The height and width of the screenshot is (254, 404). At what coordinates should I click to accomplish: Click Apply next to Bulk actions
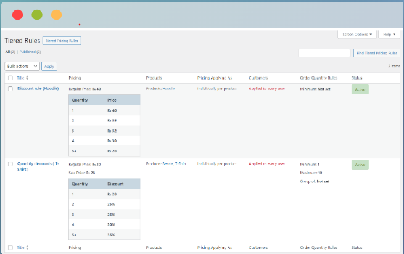point(49,66)
